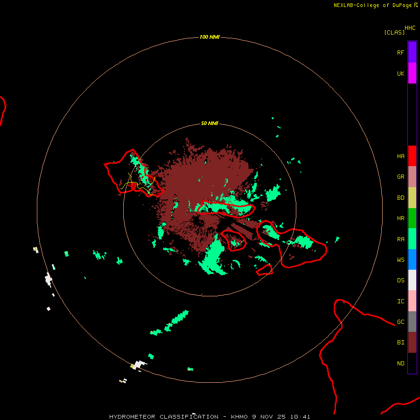Viewport: 420px width, 420px height.
Task: Click the UK magenta color swatch
Action: click(x=412, y=73)
